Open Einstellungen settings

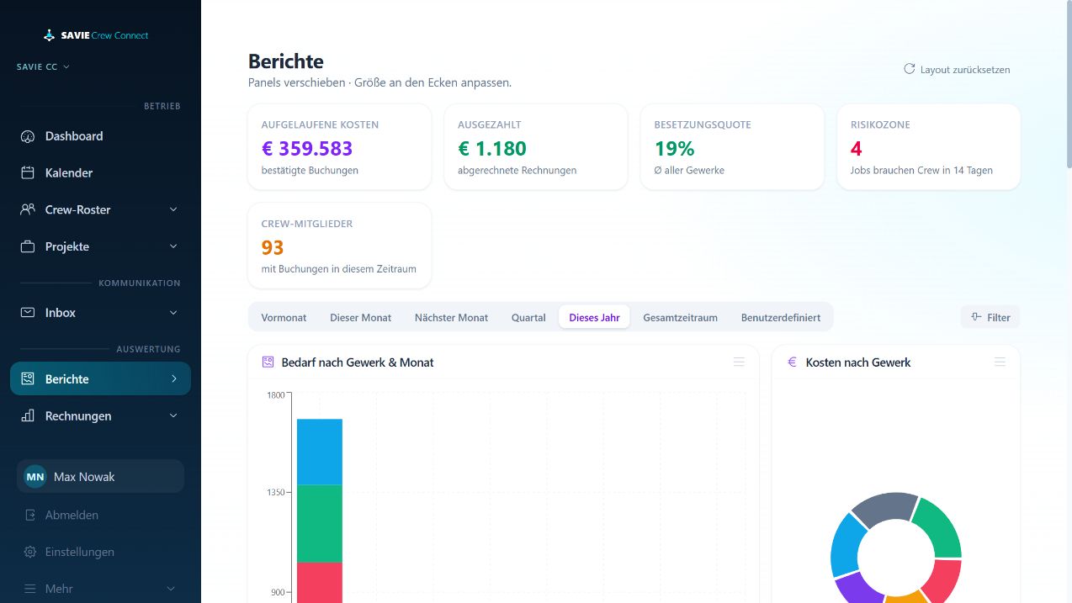click(x=100, y=552)
